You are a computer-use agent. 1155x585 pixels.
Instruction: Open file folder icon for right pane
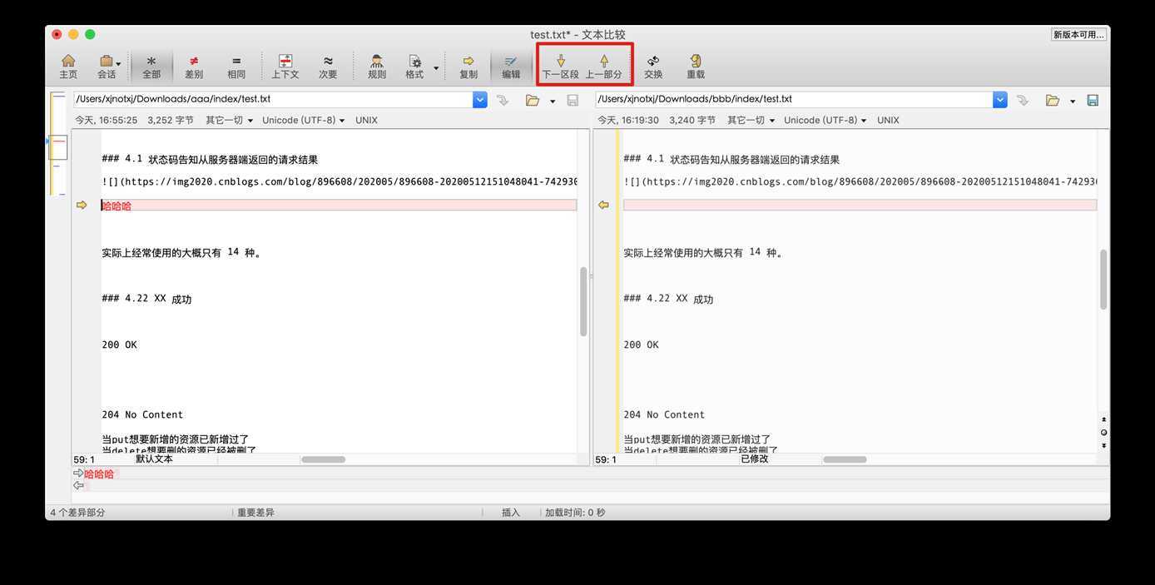pyautogui.click(x=1053, y=100)
